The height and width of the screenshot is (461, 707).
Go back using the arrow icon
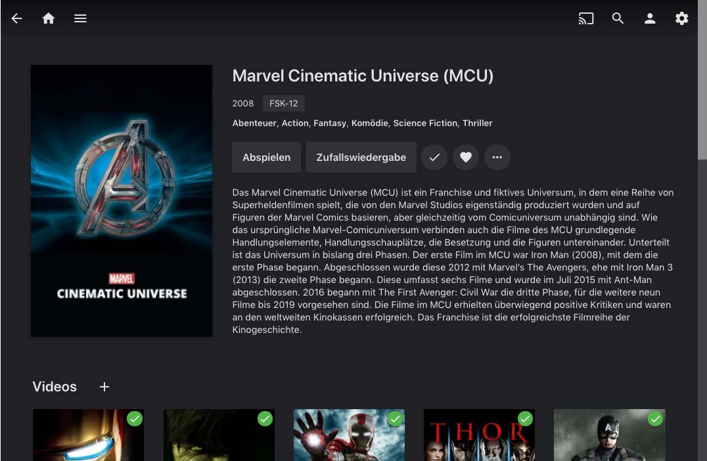click(x=16, y=18)
